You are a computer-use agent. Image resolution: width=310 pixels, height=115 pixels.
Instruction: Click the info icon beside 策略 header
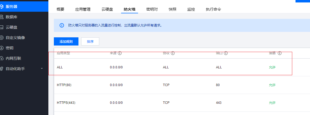280,53
